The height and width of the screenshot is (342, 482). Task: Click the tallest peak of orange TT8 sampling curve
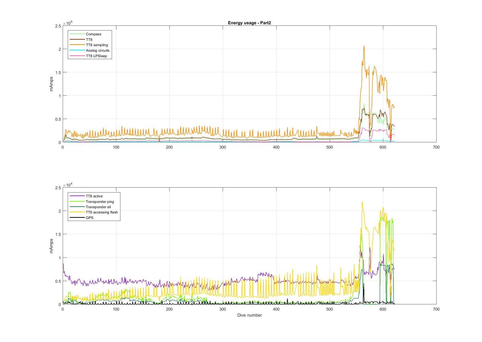[364, 47]
